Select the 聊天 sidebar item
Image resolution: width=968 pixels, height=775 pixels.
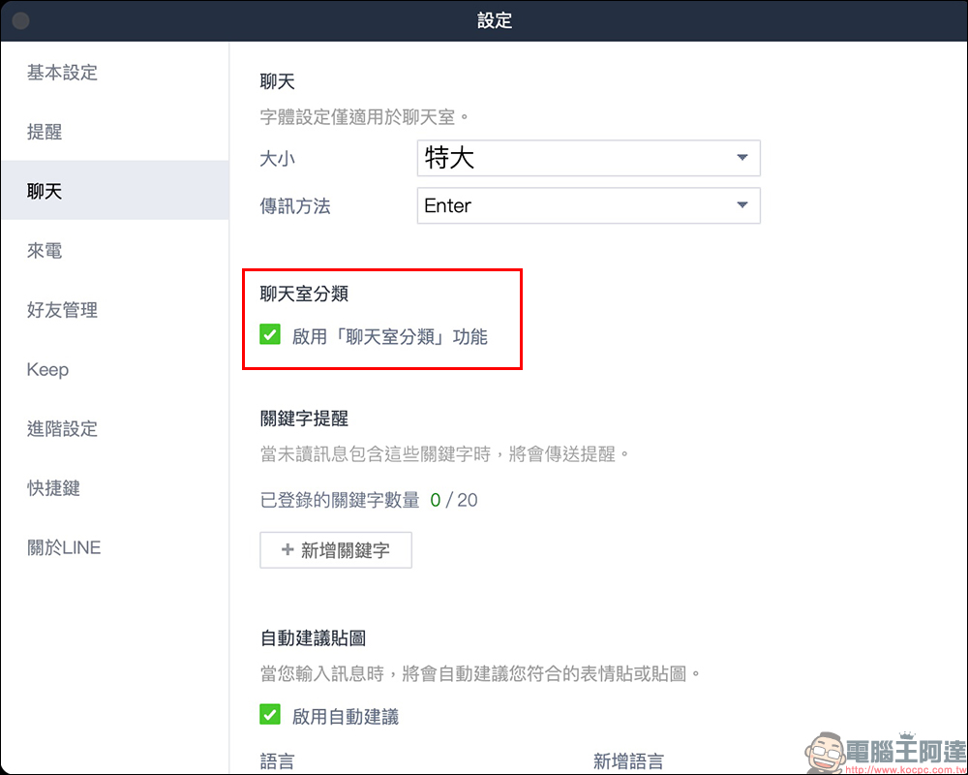point(115,191)
